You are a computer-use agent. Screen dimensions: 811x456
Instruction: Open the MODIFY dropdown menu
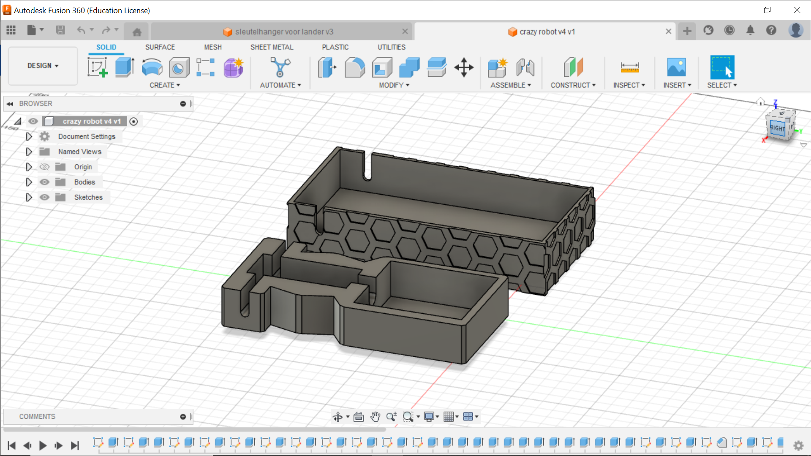[393, 85]
